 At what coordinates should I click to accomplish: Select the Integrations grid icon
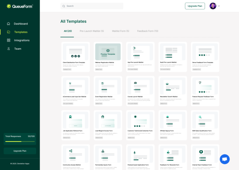click(8, 40)
